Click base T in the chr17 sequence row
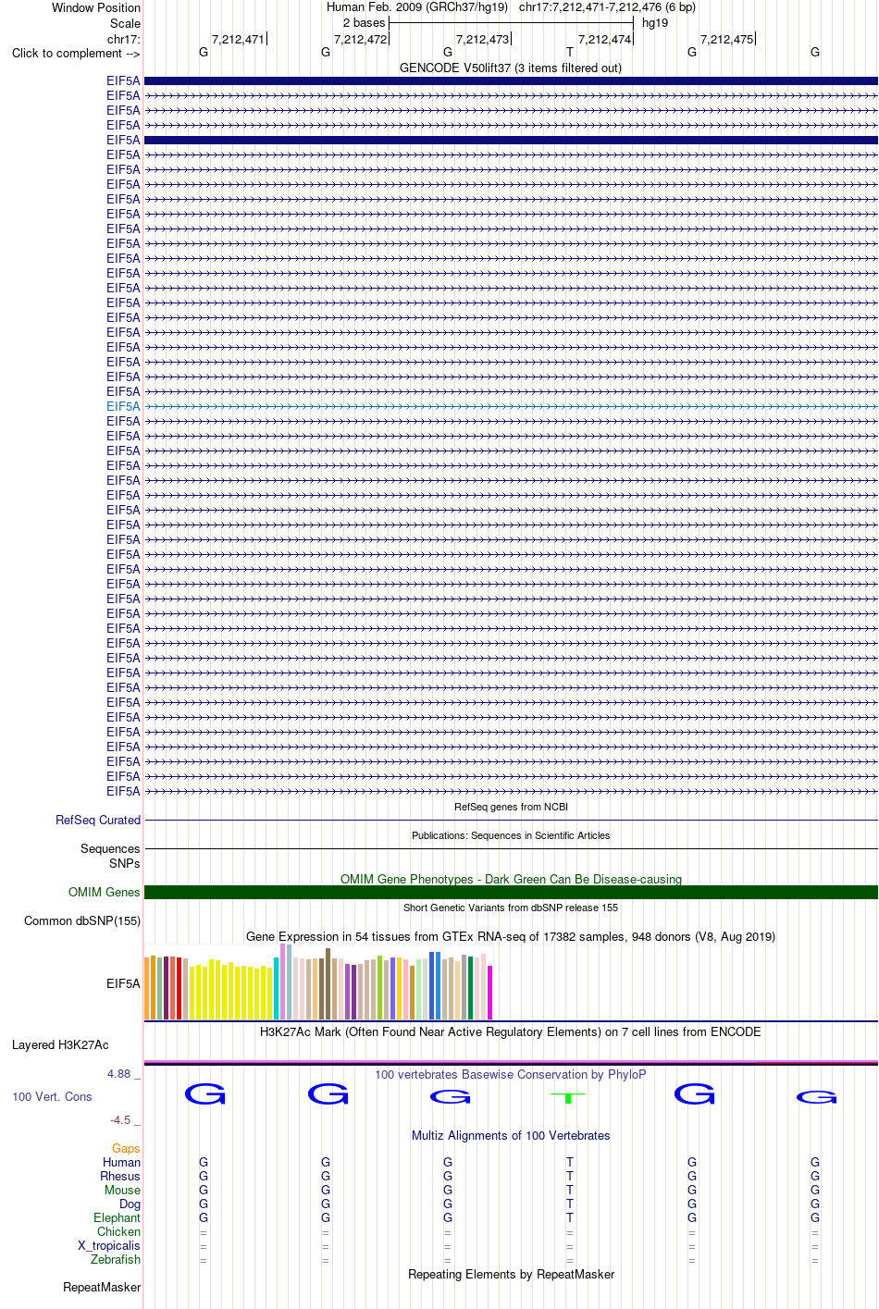The width and height of the screenshot is (879, 1309). tap(570, 52)
